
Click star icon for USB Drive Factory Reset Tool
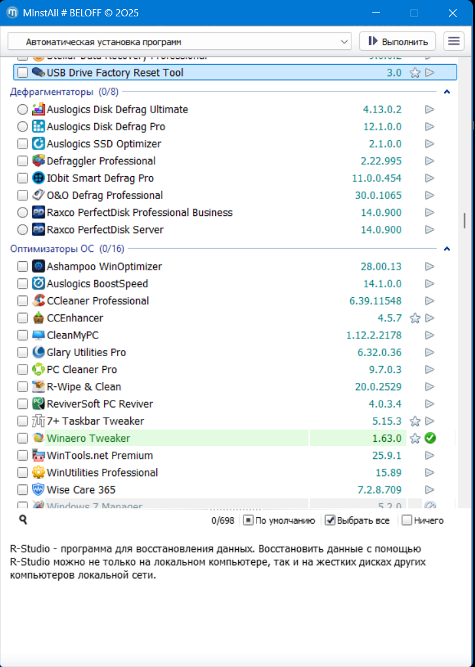tap(415, 73)
